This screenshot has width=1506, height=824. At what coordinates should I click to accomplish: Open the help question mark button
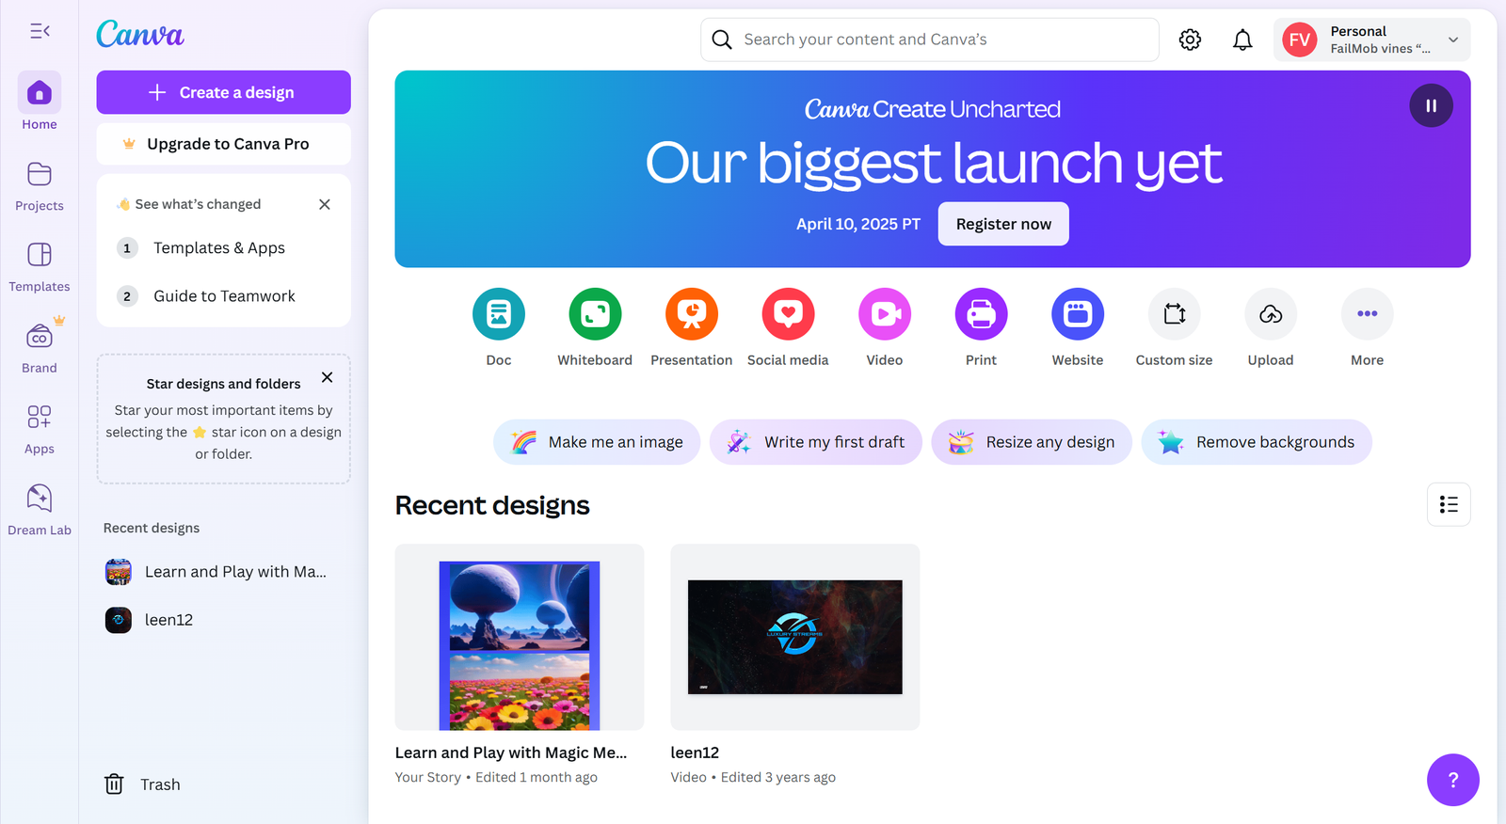coord(1453,780)
